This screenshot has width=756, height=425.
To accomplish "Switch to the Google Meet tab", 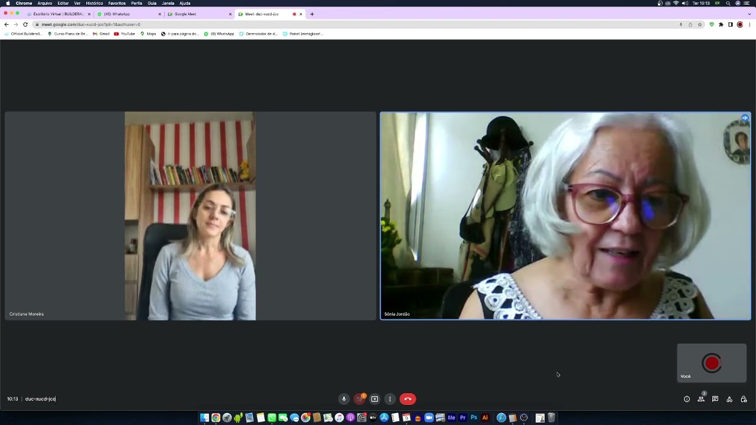I will tap(200, 14).
